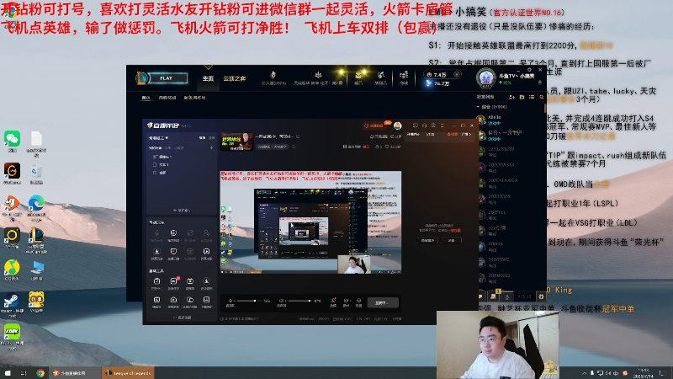The height and width of the screenshot is (379, 673).
Task: Mute the microphone icon beside volume slider
Action: 231,301
